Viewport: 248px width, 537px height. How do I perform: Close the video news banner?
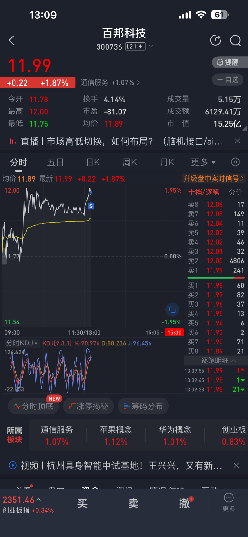(236, 465)
